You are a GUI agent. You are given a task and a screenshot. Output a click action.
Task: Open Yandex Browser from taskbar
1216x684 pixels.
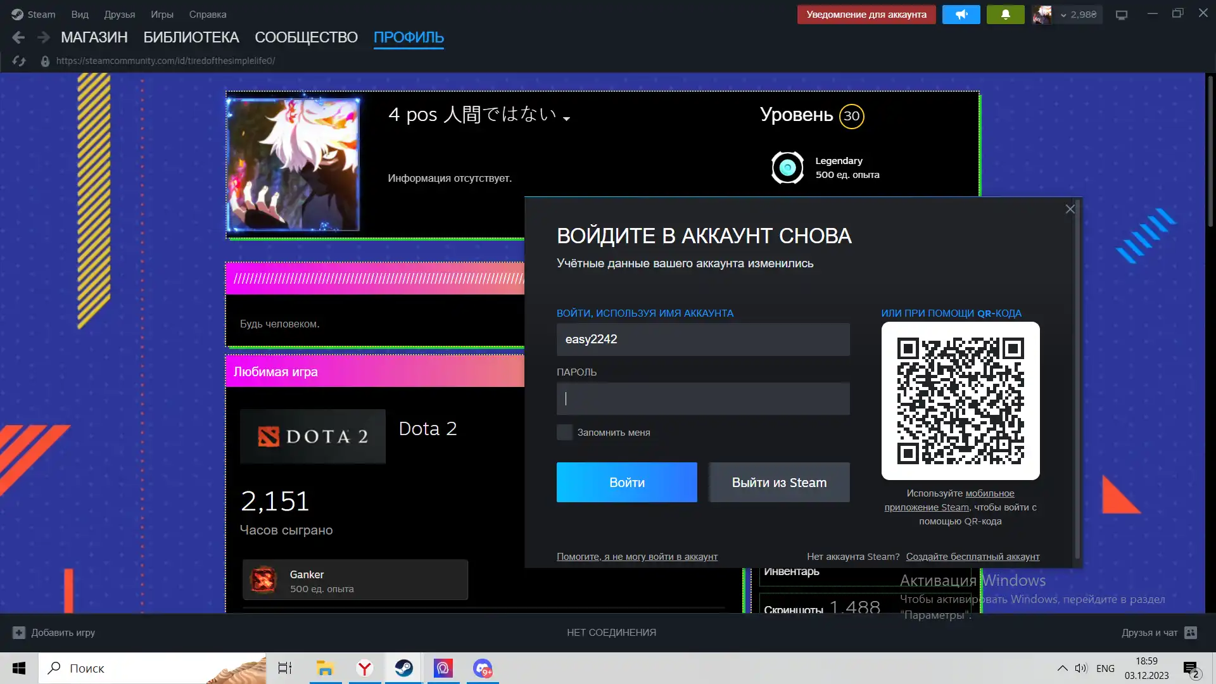click(365, 668)
